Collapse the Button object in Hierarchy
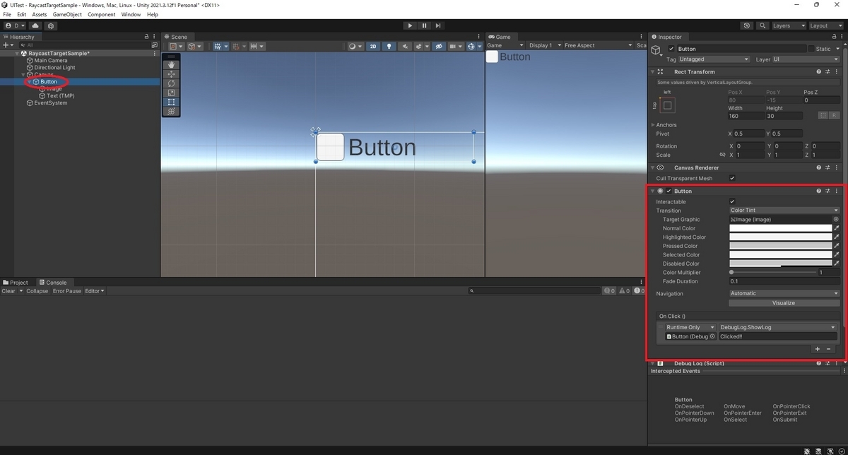 tap(30, 81)
